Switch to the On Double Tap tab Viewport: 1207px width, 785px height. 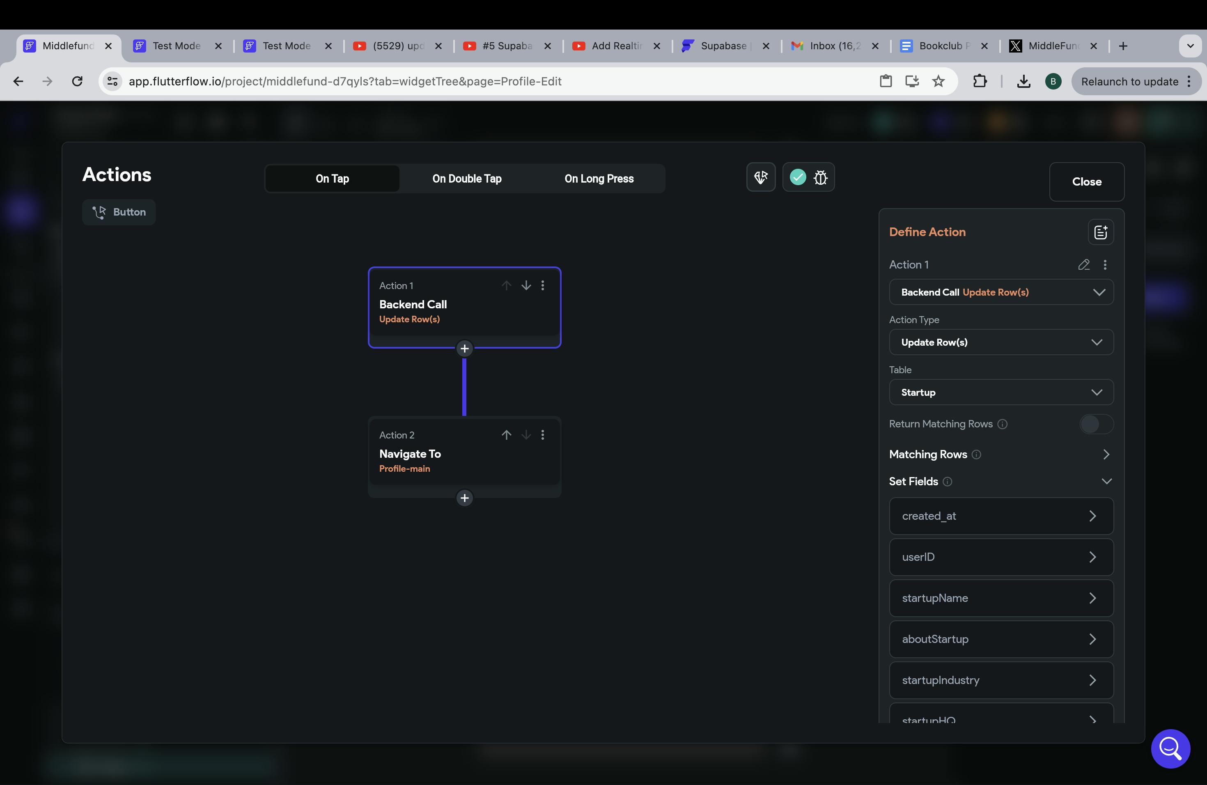pyautogui.click(x=466, y=179)
